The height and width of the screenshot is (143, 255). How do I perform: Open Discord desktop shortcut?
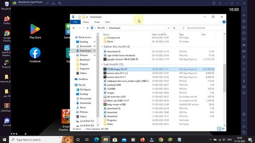tap(7, 122)
